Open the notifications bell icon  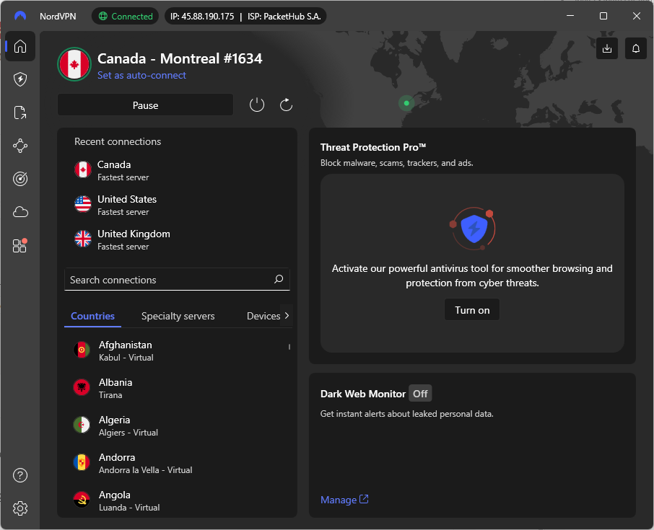(x=636, y=48)
